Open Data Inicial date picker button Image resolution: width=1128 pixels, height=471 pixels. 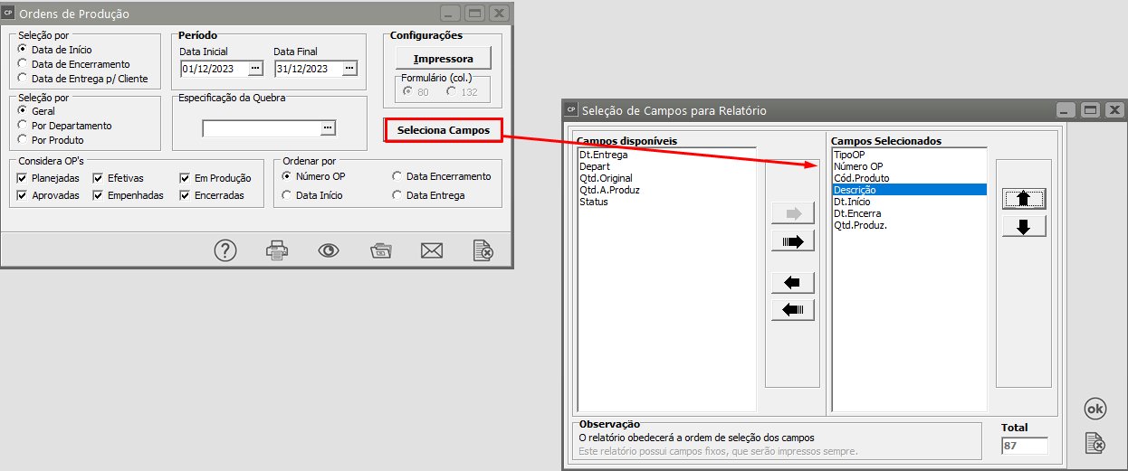(254, 68)
